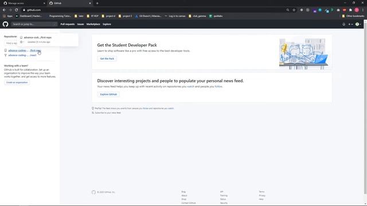Screen dimensions: 367x206
Task: Open the Chrome profile avatar icon
Action: click(x=357, y=10)
